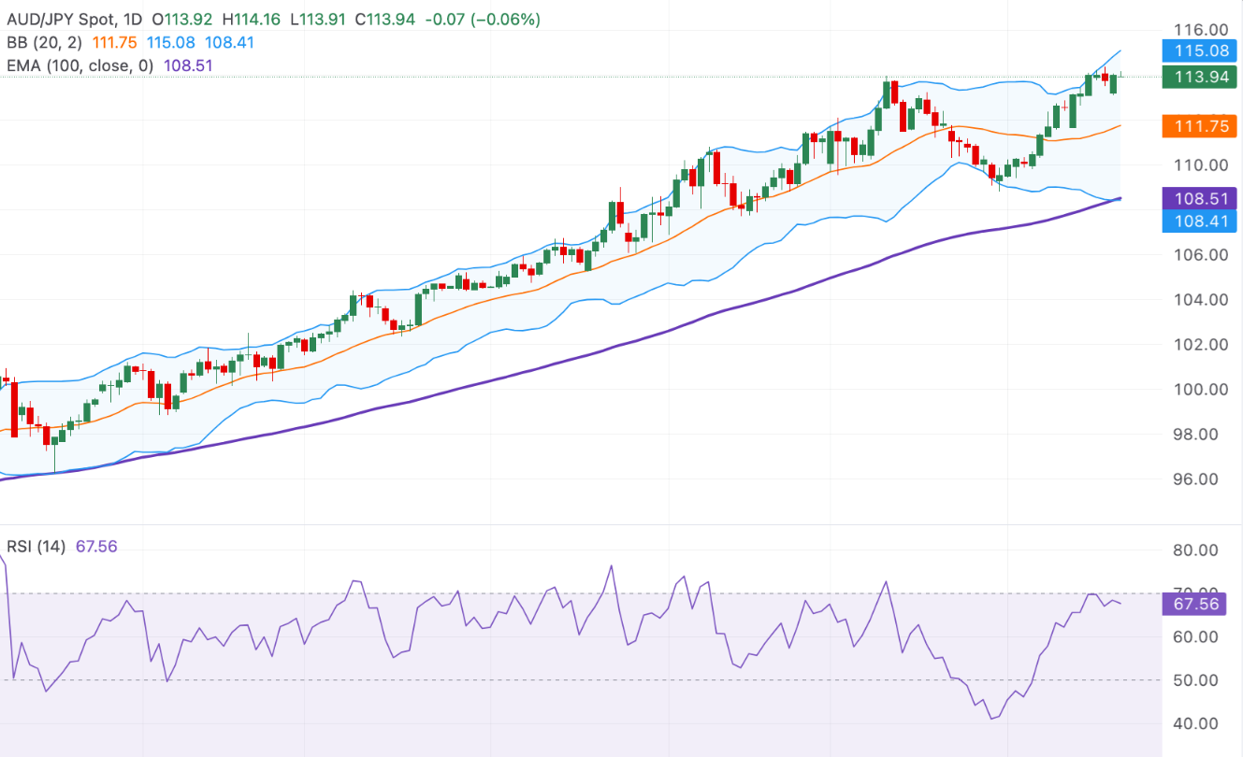Click the 108.51 value beside EMA legend

pyautogui.click(x=186, y=65)
